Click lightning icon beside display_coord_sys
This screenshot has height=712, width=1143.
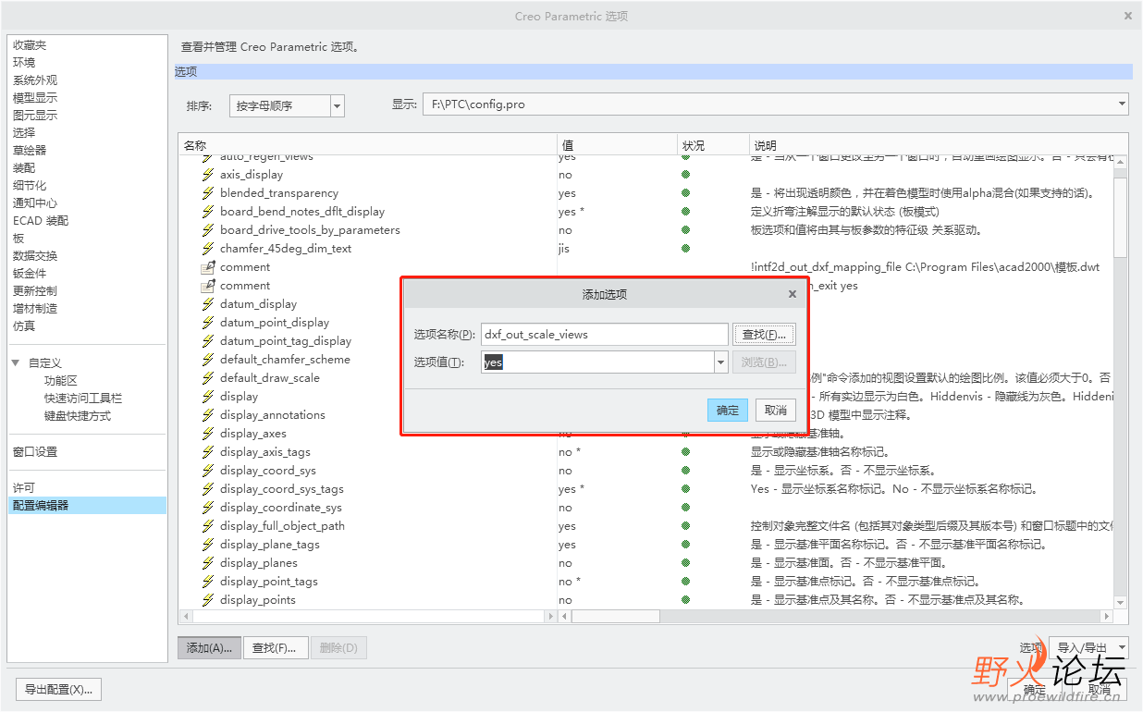click(x=208, y=471)
